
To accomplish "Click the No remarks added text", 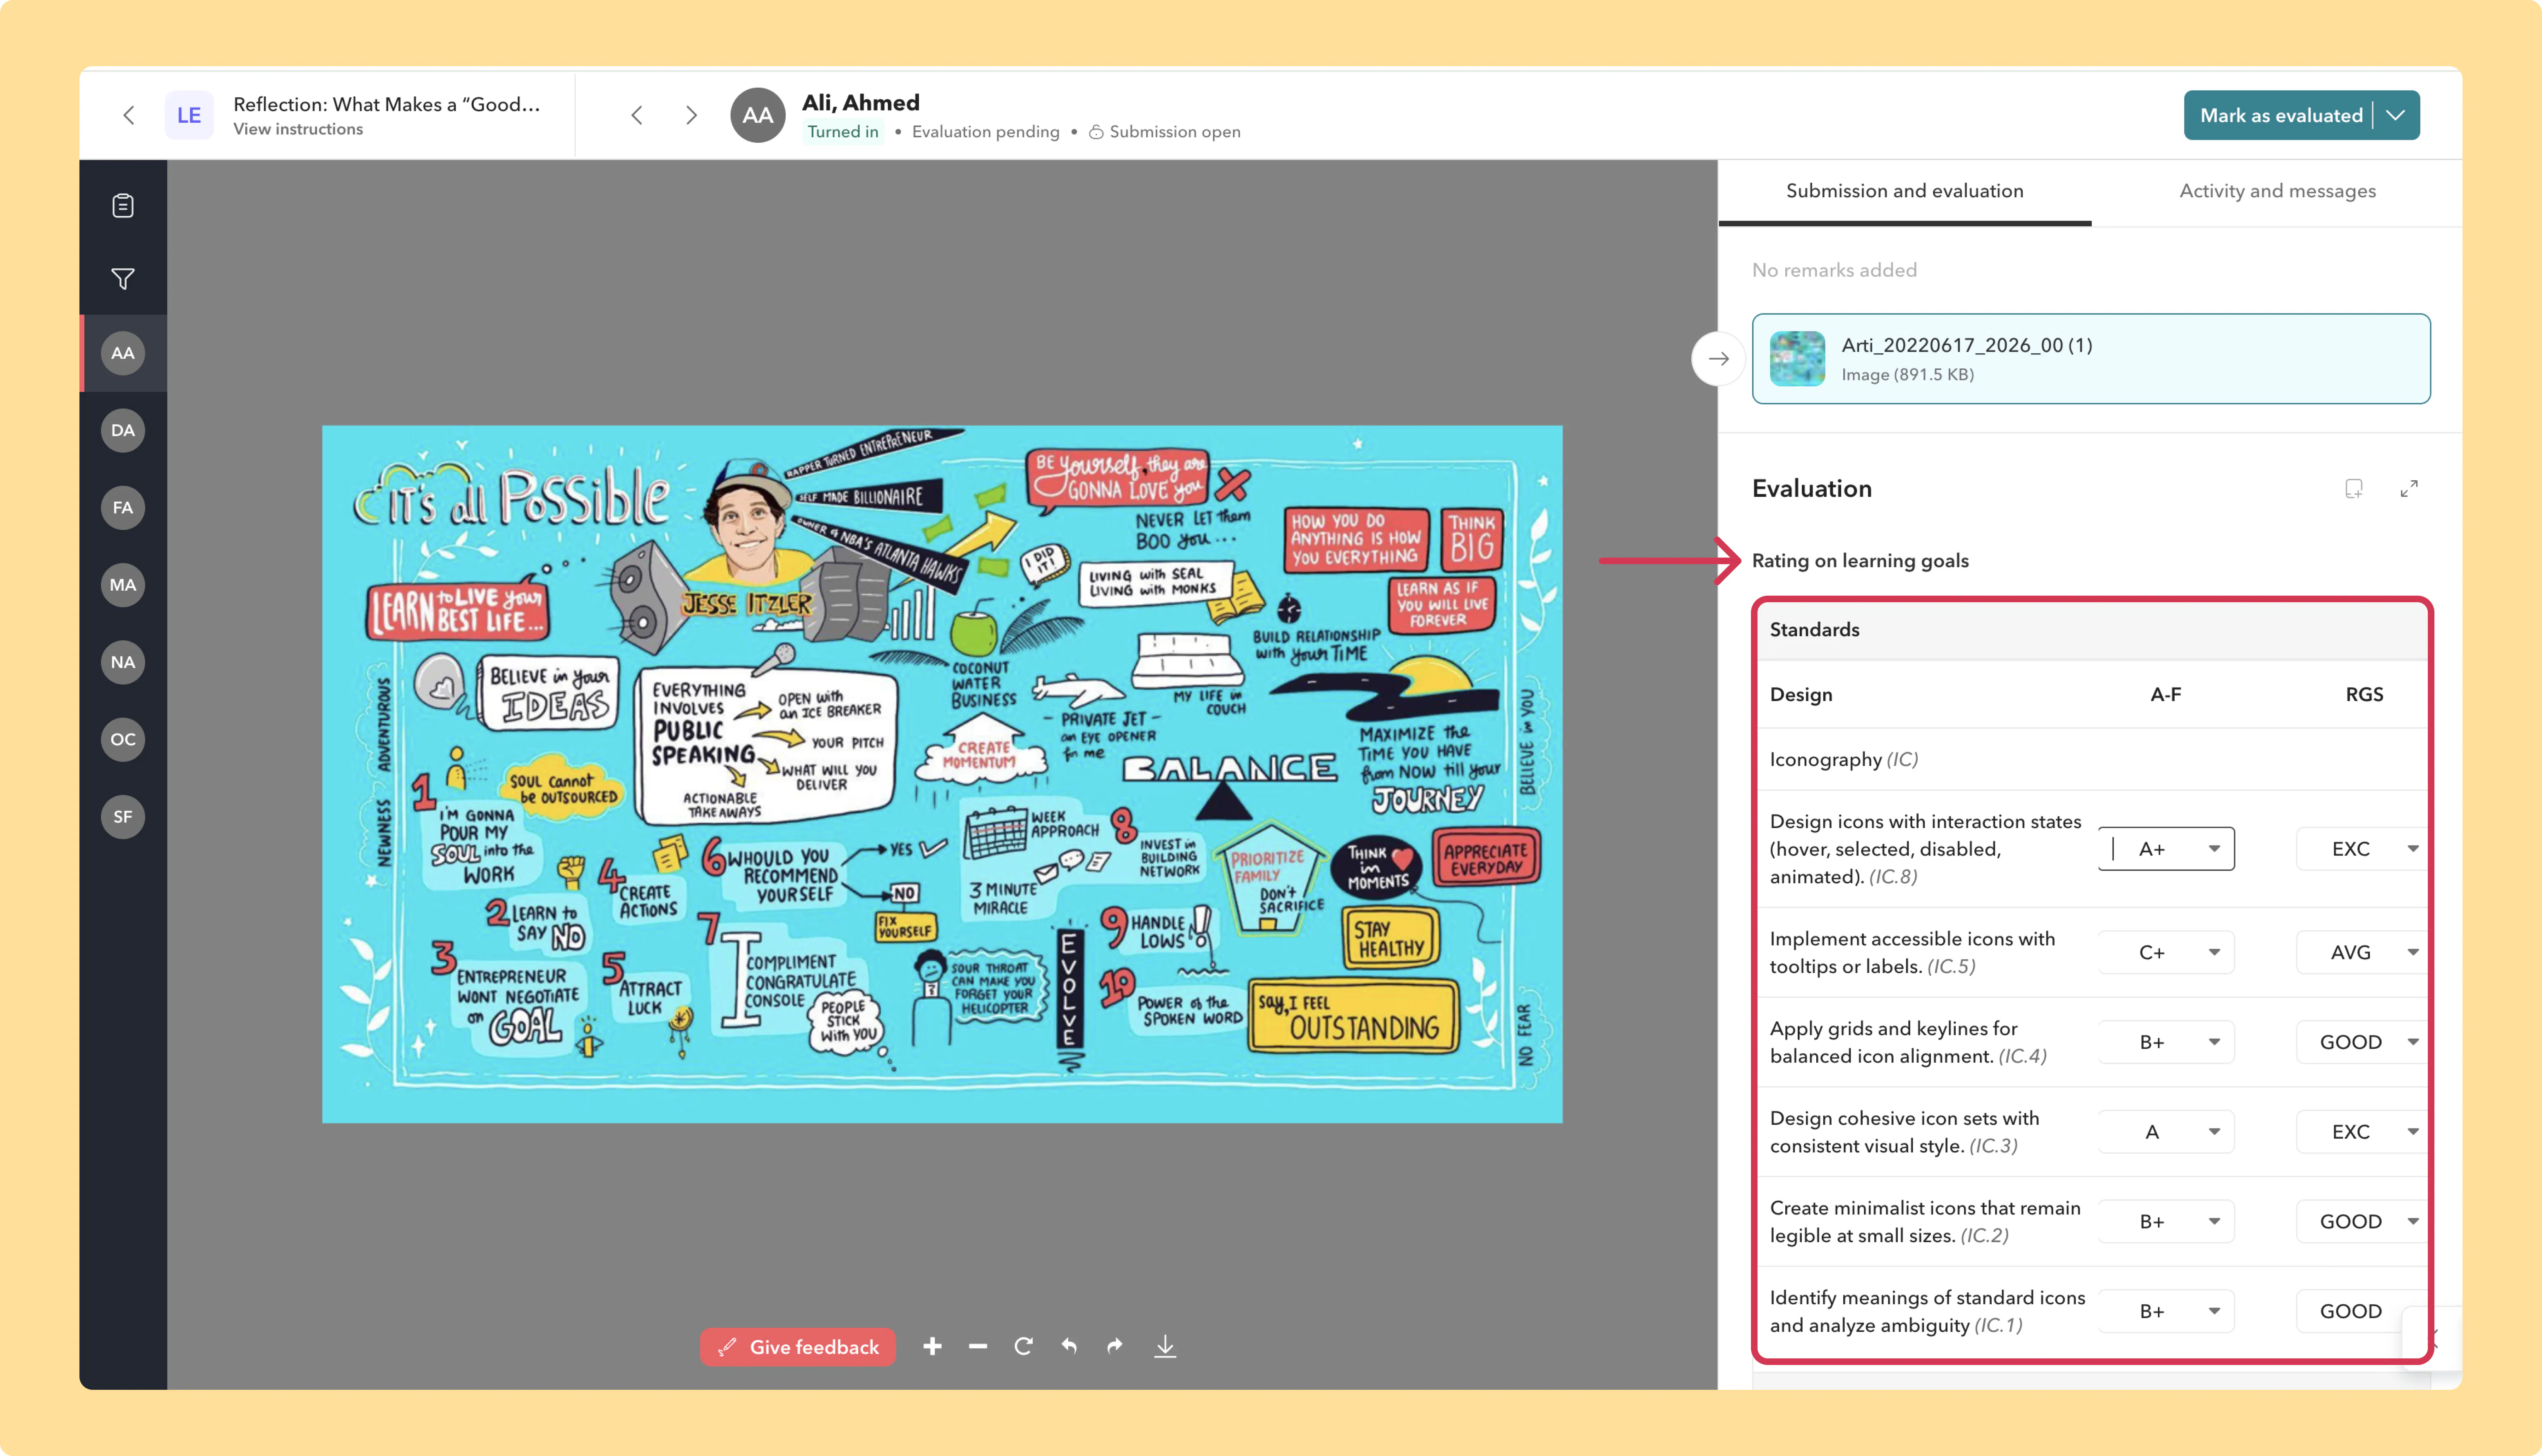I will click(1834, 270).
